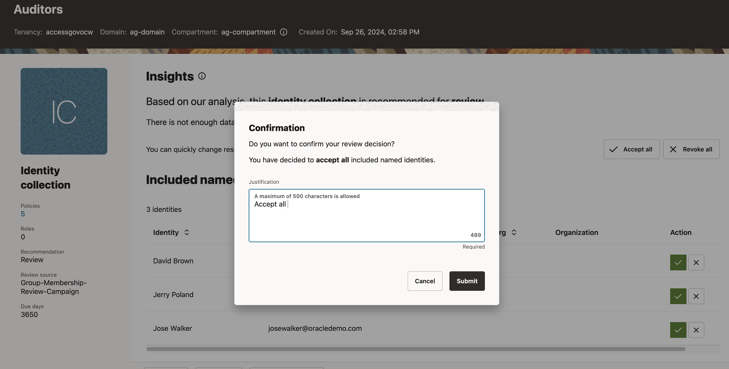729x369 pixels.
Task: Revoke Jose Walker using the X icon
Action: (696, 330)
